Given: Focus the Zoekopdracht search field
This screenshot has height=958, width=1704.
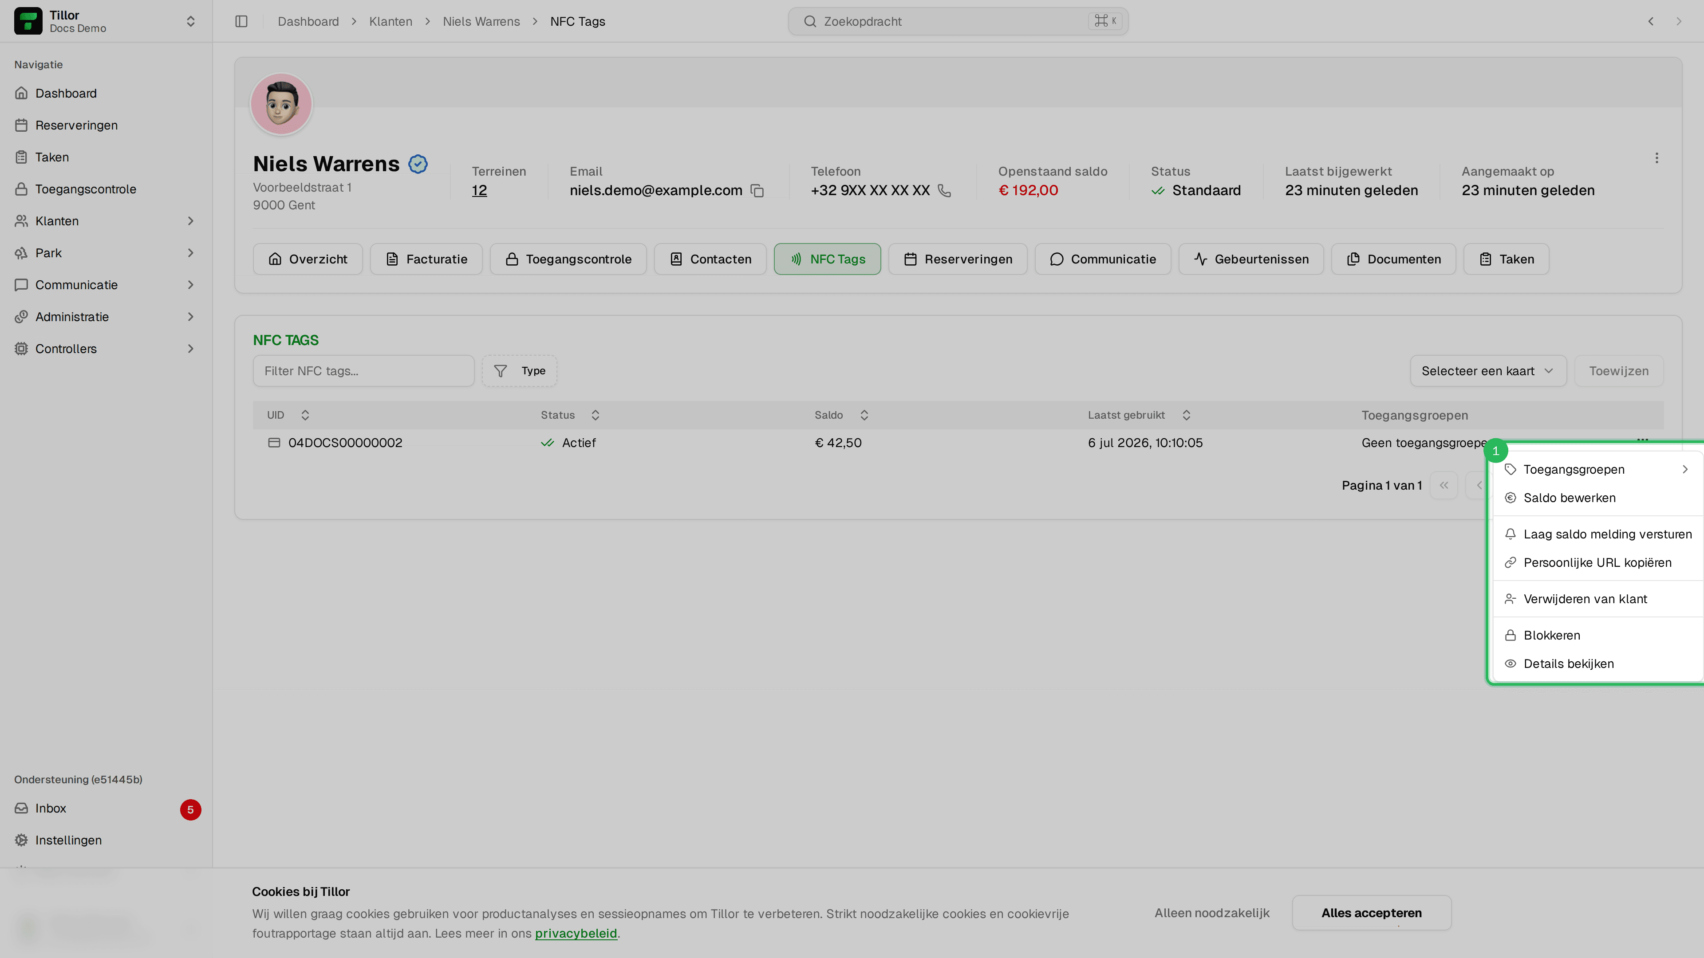Looking at the screenshot, I should click(958, 21).
